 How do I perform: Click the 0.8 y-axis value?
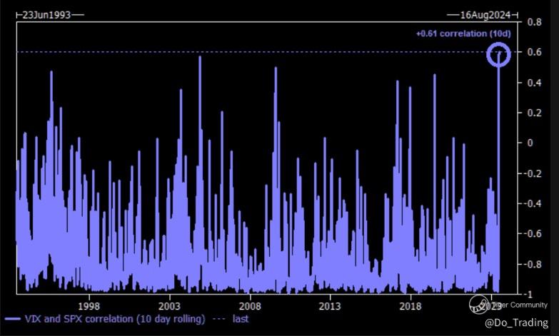(x=535, y=22)
